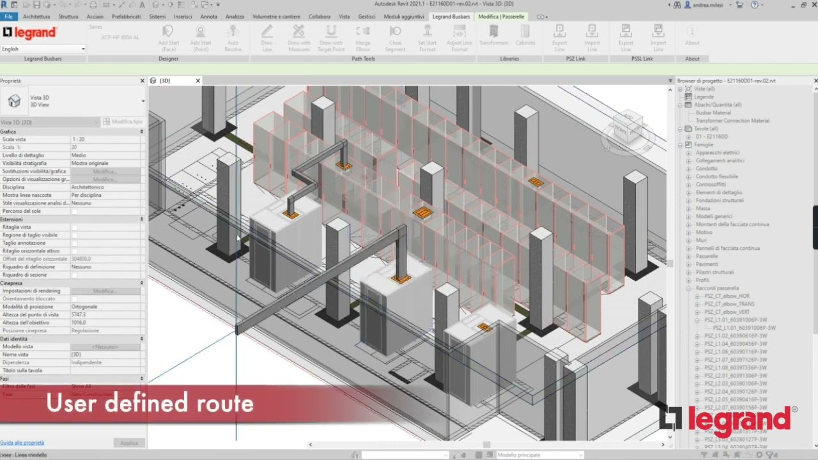The height and width of the screenshot is (460, 818).
Task: Select Busbar Material schedule in browser
Action: click(713, 112)
